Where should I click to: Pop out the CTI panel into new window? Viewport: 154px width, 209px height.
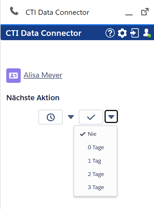coord(145,12)
